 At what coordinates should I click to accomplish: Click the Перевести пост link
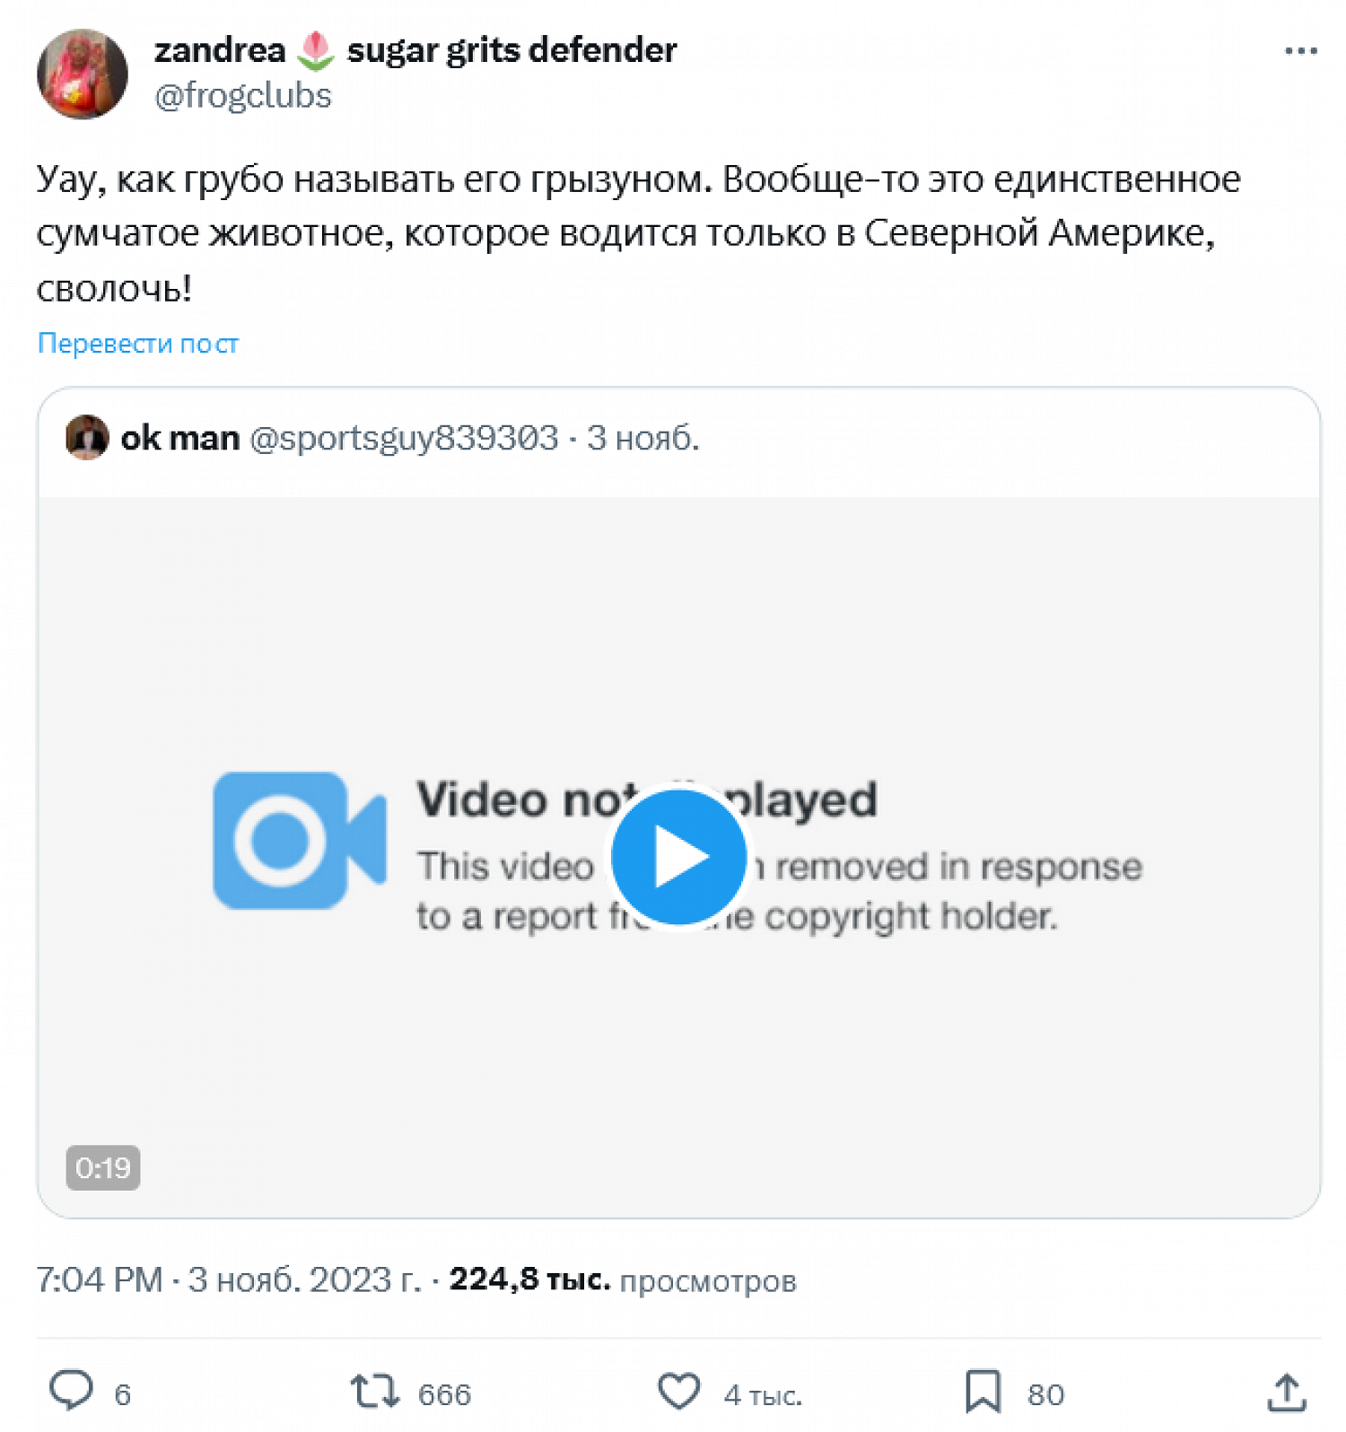pyautogui.click(x=138, y=344)
